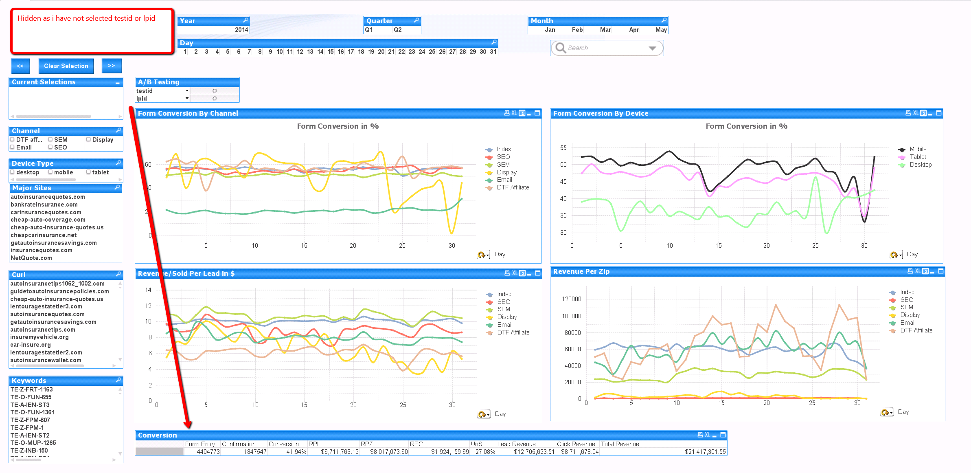Click the forward >> button
This screenshot has height=473, width=971.
[112, 66]
